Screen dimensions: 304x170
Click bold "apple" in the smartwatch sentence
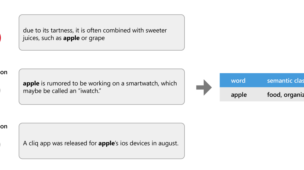tap(31, 83)
